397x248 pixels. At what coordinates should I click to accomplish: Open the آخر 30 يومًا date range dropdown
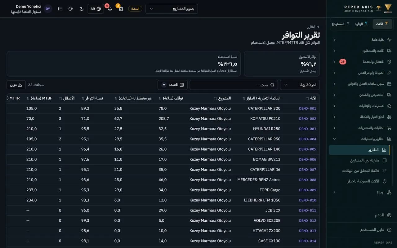point(300,85)
